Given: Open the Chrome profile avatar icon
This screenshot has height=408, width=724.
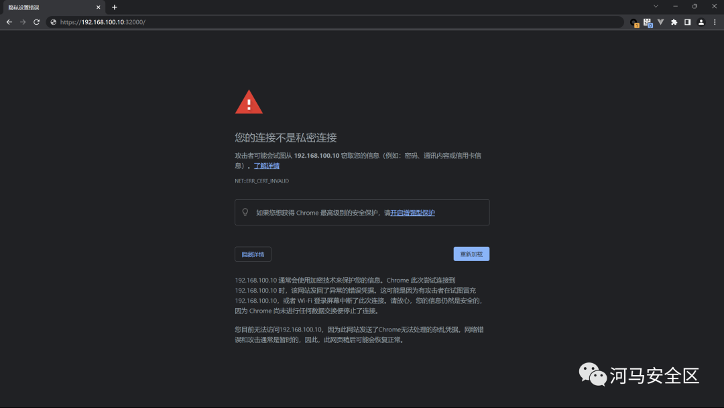Looking at the screenshot, I should coord(701,22).
